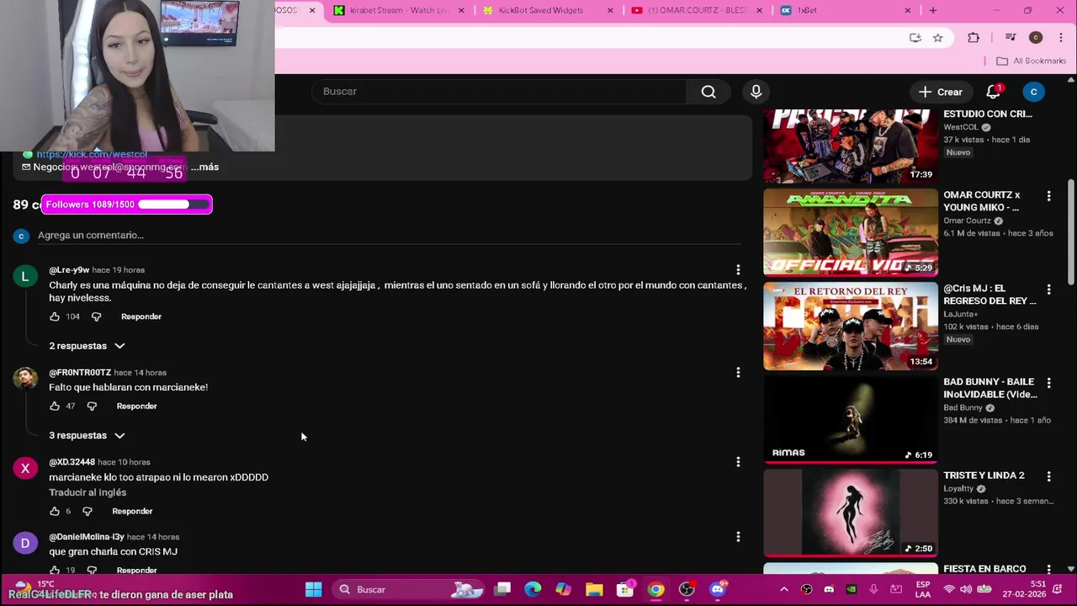The height and width of the screenshot is (606, 1077).
Task: Open Microsoft Edge from taskbar
Action: click(533, 589)
